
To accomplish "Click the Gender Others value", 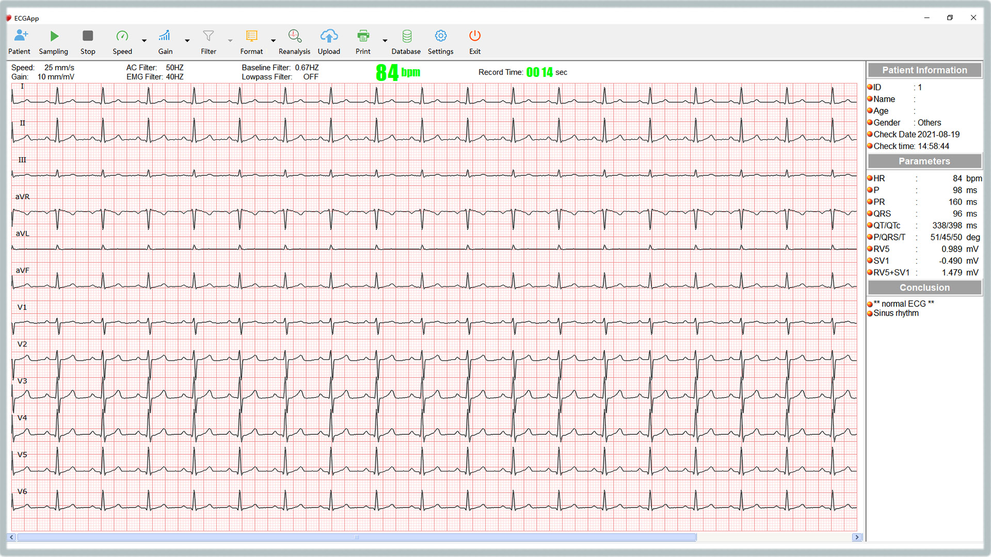I will 929,123.
